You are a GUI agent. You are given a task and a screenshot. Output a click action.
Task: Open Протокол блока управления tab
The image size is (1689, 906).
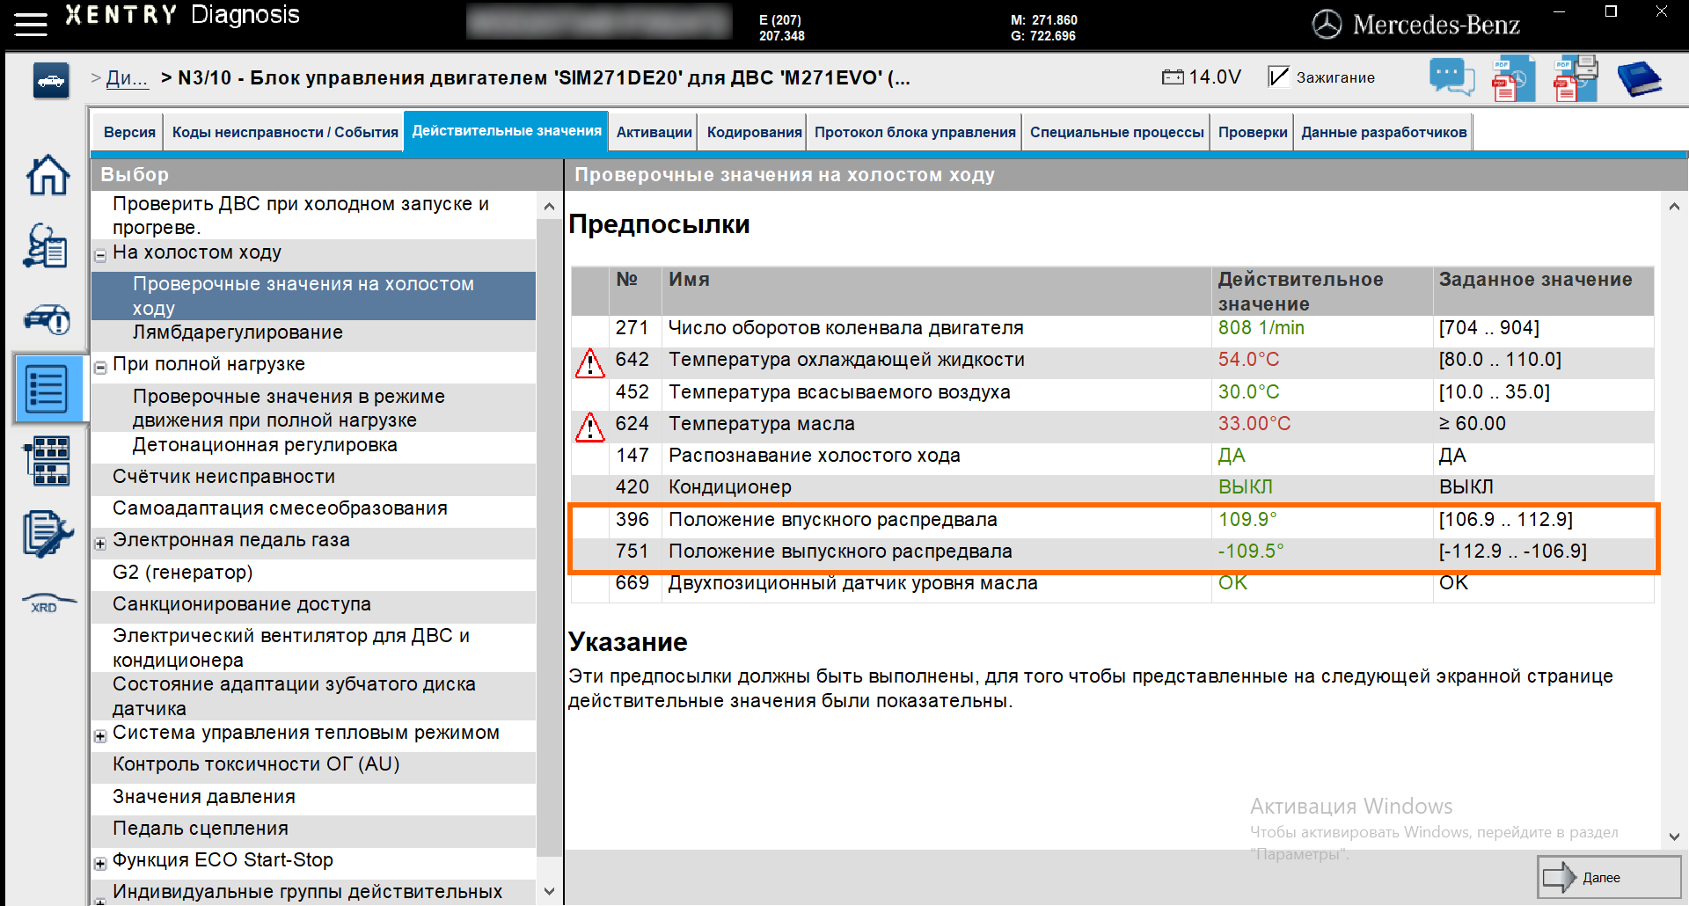(x=915, y=132)
